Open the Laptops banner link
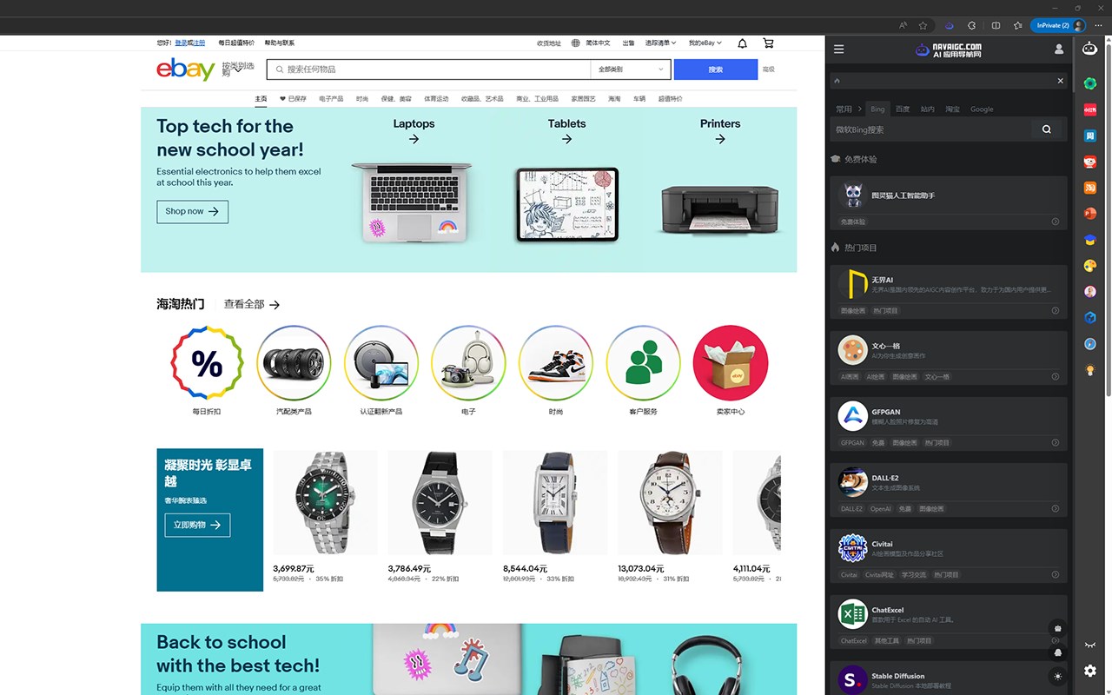Image resolution: width=1112 pixels, height=695 pixels. (414, 130)
